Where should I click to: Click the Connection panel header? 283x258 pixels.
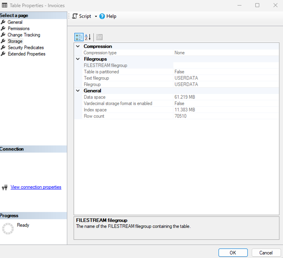point(33,149)
